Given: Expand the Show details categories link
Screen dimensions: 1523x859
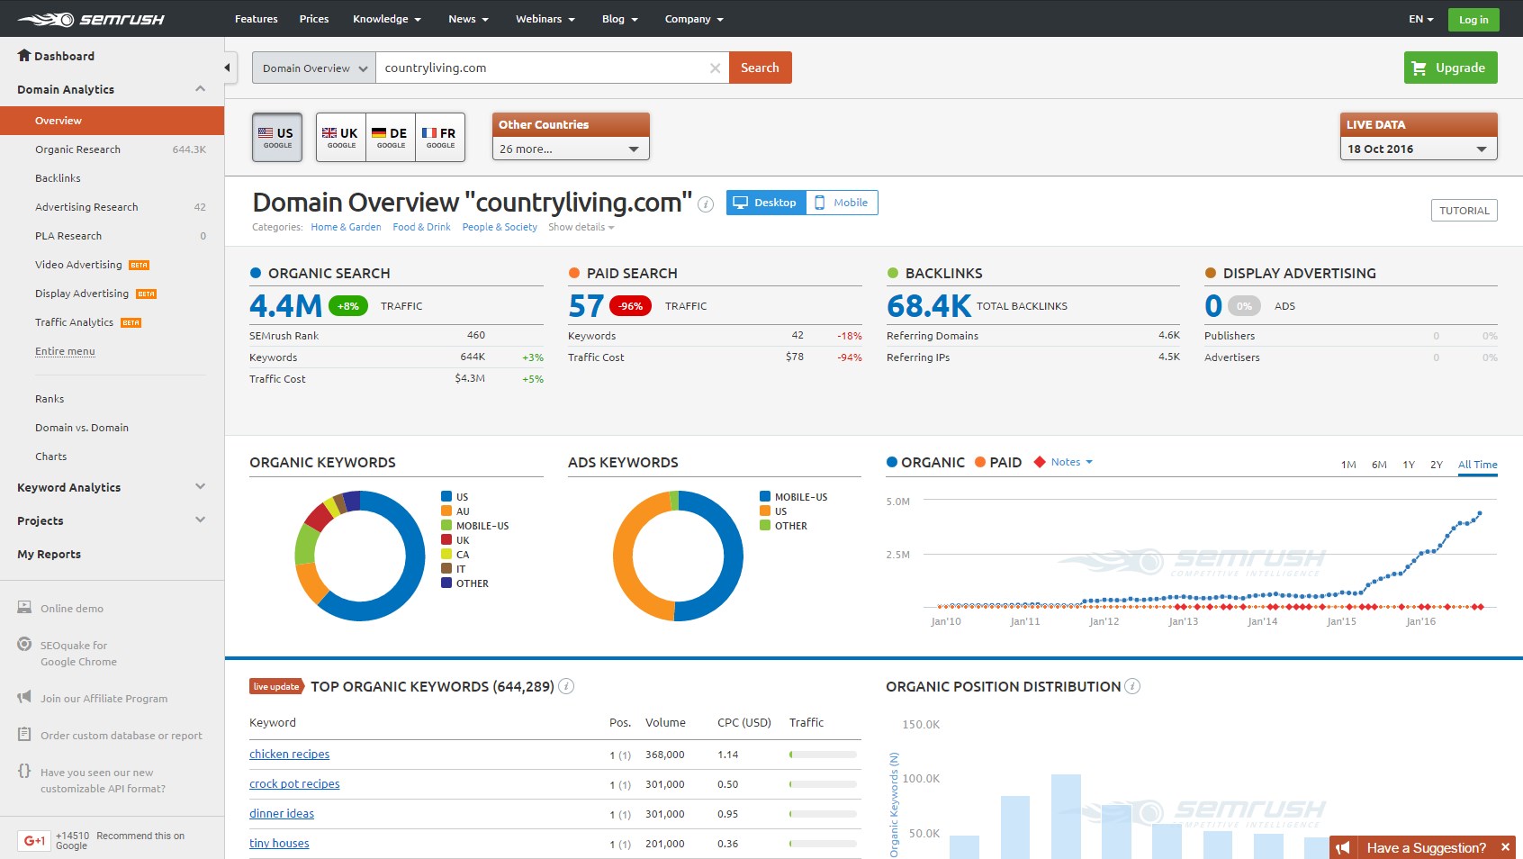Looking at the screenshot, I should pyautogui.click(x=581, y=227).
